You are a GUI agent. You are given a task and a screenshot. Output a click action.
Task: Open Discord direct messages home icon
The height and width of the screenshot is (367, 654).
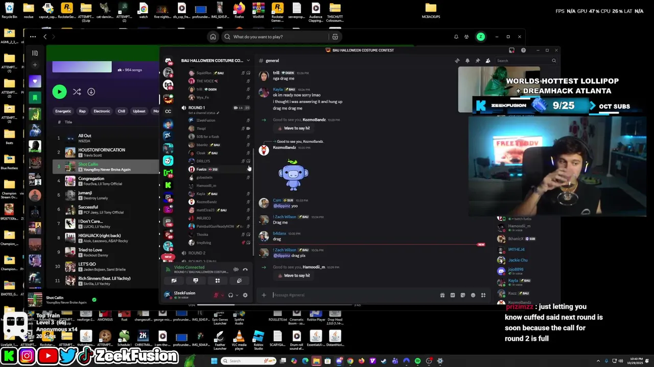pyautogui.click(x=168, y=61)
